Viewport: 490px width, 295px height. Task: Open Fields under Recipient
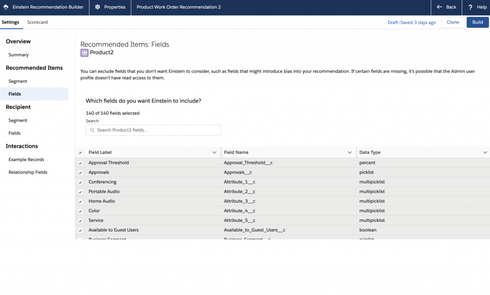(14, 133)
